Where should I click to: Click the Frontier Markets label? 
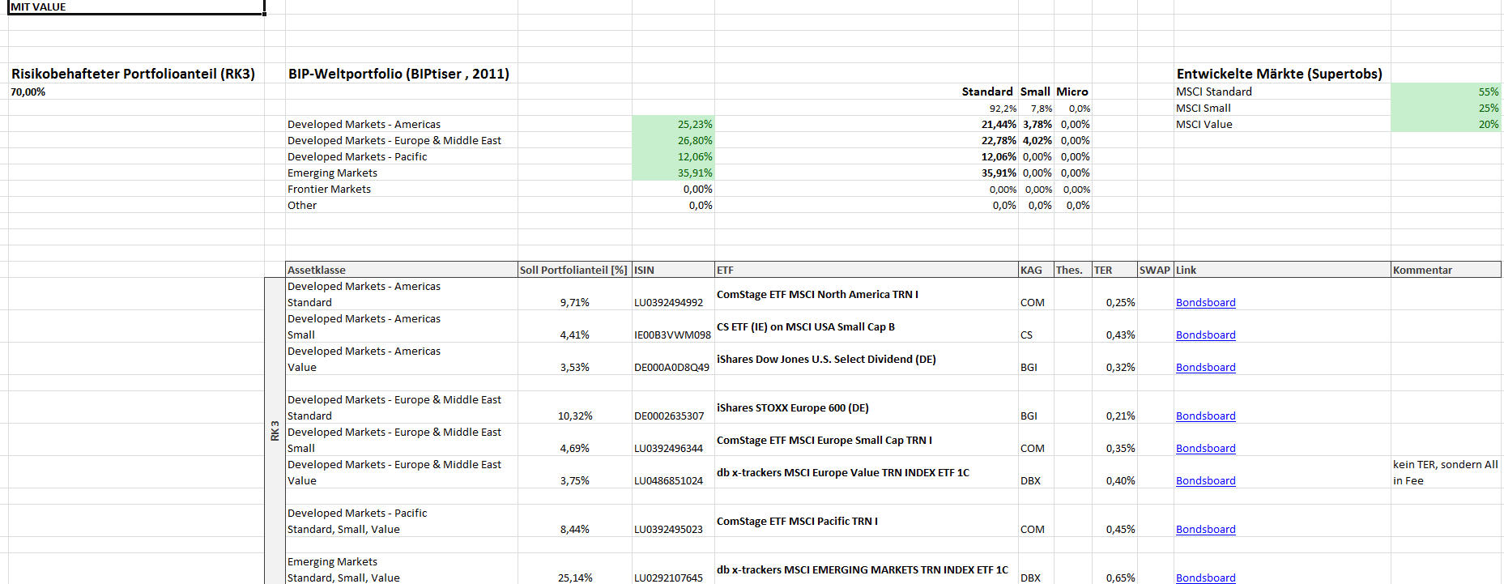click(329, 189)
